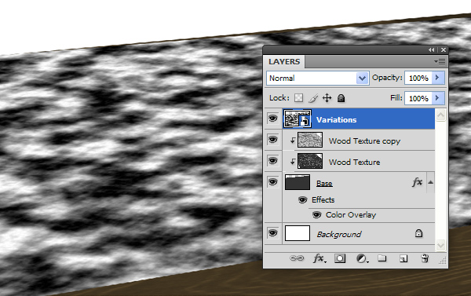The image size is (471, 296).
Task: Add a layer mask
Action: pyautogui.click(x=340, y=258)
